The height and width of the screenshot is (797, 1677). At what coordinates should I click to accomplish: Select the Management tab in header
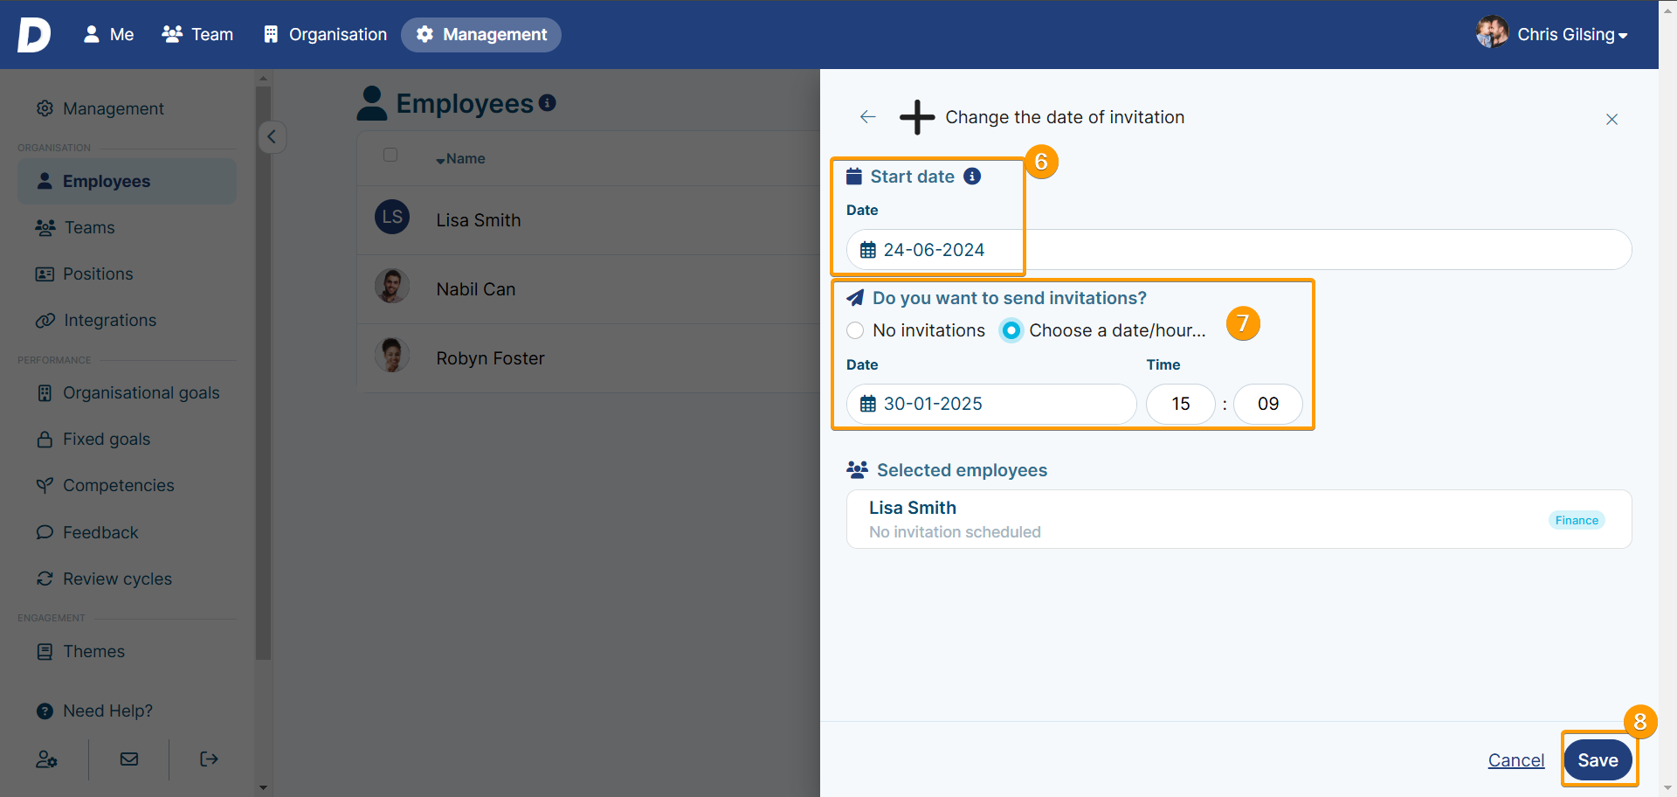click(x=481, y=35)
